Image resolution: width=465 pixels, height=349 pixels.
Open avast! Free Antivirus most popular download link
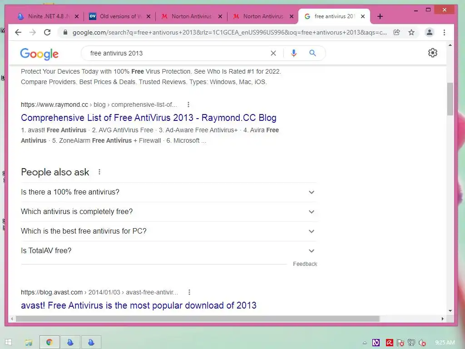[139, 305]
